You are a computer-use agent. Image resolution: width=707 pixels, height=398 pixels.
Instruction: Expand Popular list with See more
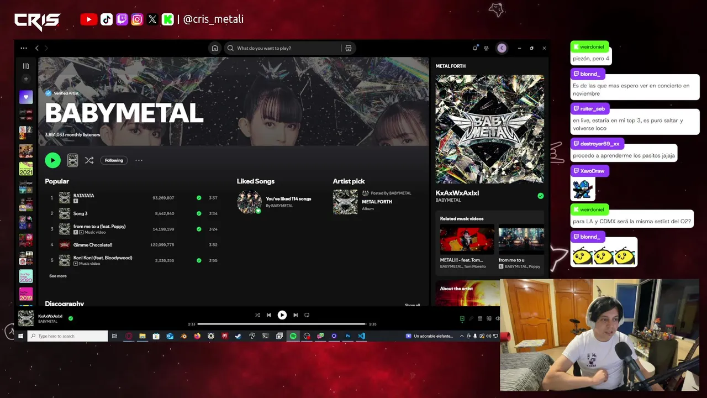point(58,276)
